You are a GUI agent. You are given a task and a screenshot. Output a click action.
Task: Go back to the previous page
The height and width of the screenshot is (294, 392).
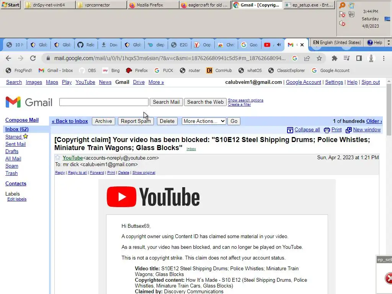point(8,58)
